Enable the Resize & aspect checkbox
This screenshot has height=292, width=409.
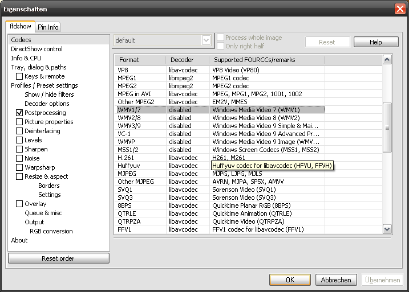pyautogui.click(x=19, y=176)
